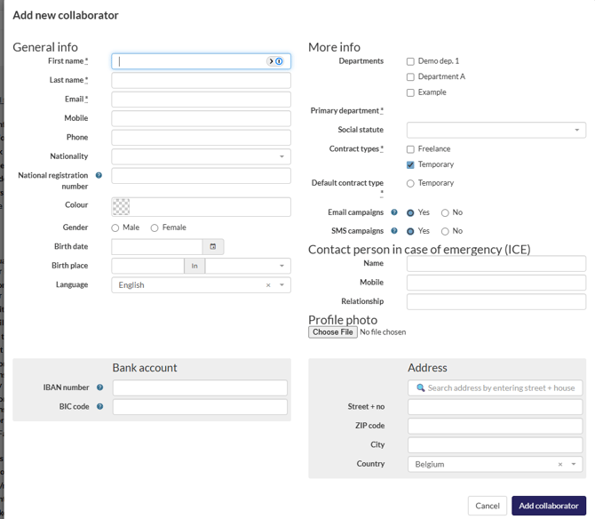Image resolution: width=595 pixels, height=519 pixels.
Task: Open the Colour picker swatch
Action: pyautogui.click(x=121, y=206)
